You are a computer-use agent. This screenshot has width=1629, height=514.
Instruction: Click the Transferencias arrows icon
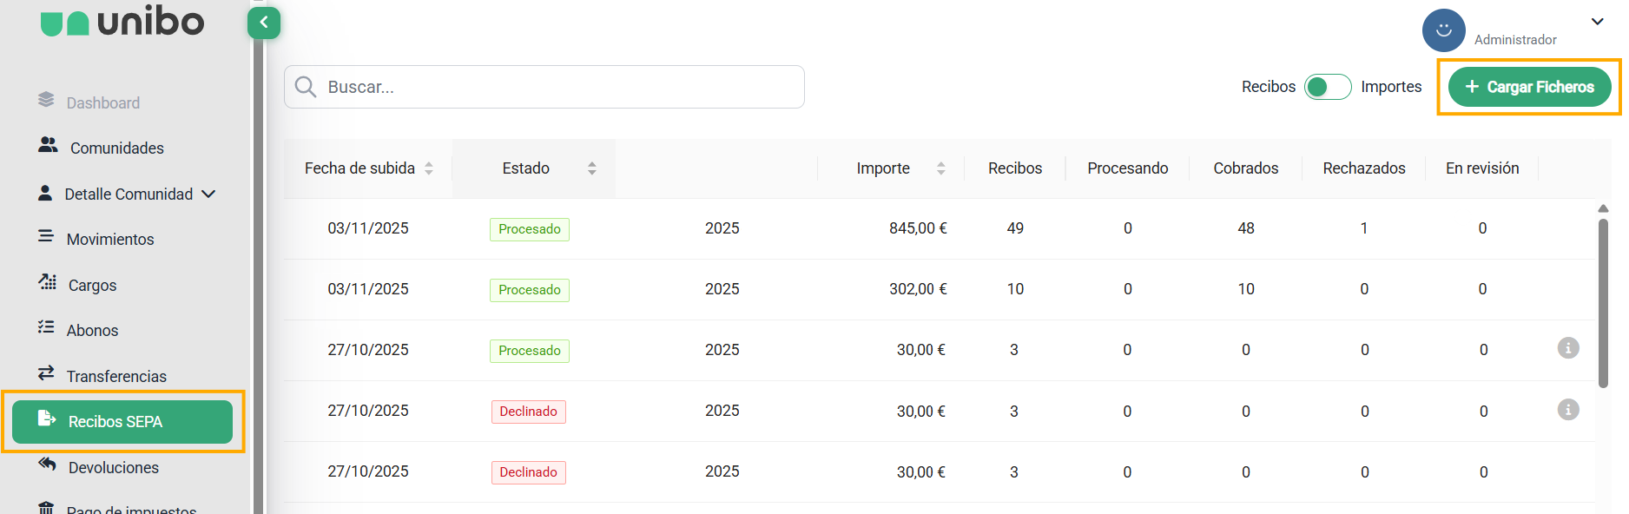[x=46, y=373]
